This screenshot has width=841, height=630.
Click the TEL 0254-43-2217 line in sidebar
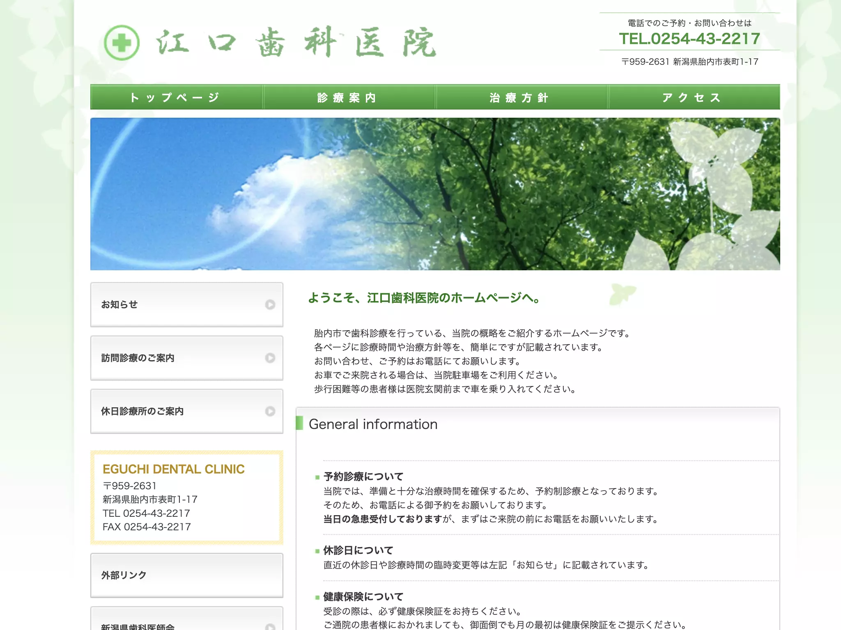point(146,513)
